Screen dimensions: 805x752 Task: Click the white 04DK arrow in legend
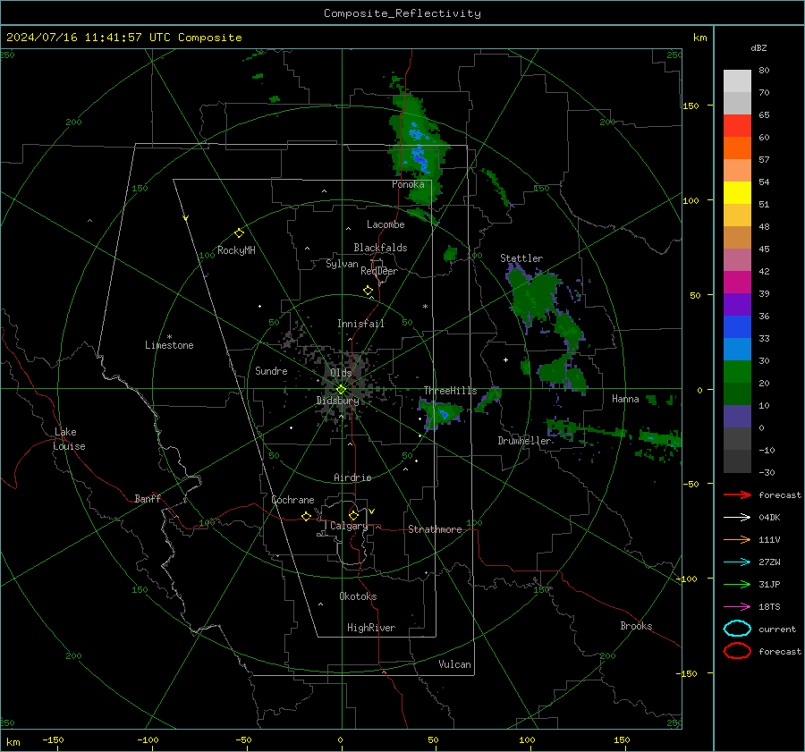(737, 518)
